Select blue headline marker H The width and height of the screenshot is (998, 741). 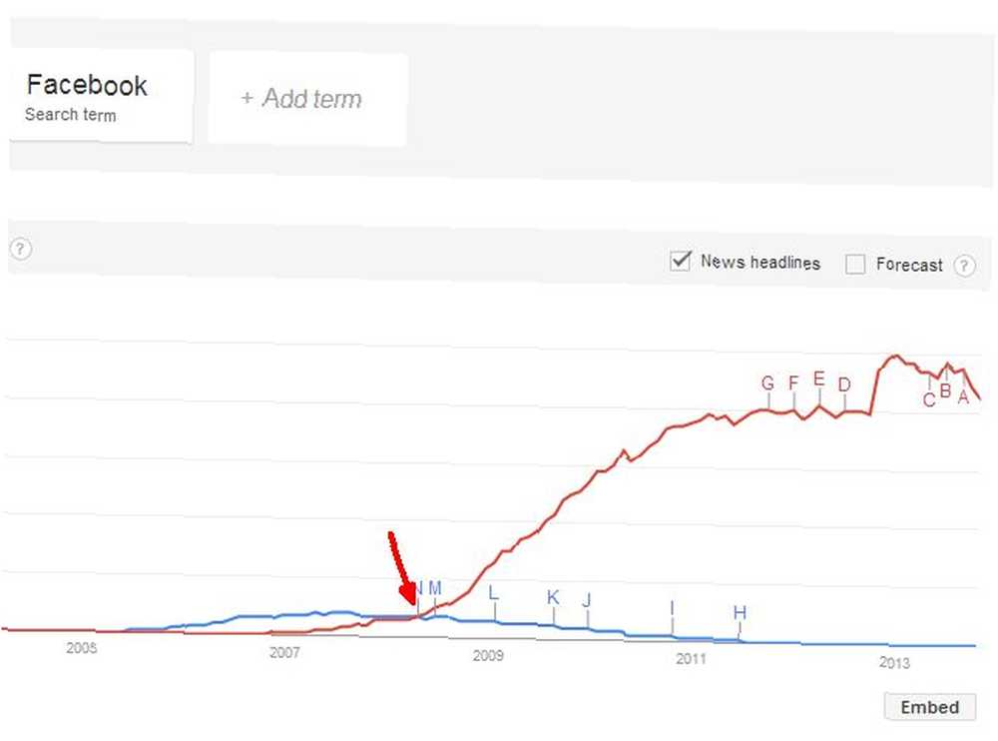(740, 612)
